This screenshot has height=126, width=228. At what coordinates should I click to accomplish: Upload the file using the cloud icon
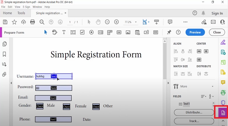pos(23,22)
